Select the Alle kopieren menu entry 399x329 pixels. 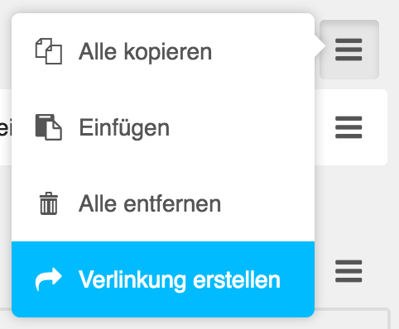pos(163,51)
